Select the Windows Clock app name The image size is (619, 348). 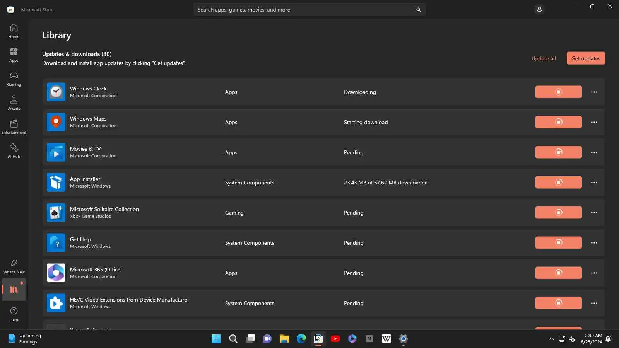pyautogui.click(x=88, y=89)
